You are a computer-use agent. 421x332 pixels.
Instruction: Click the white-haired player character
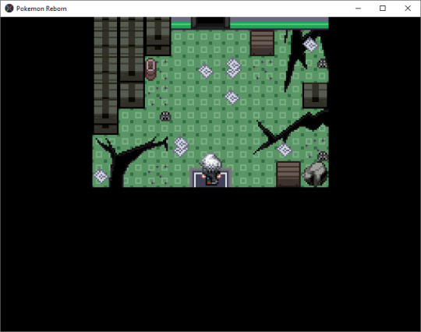(x=211, y=169)
